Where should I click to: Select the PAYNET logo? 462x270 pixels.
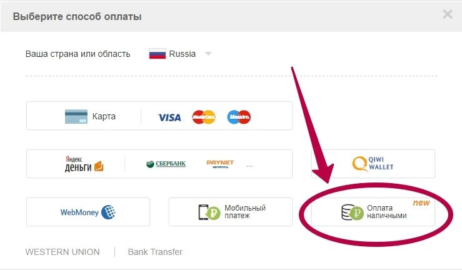coord(220,164)
